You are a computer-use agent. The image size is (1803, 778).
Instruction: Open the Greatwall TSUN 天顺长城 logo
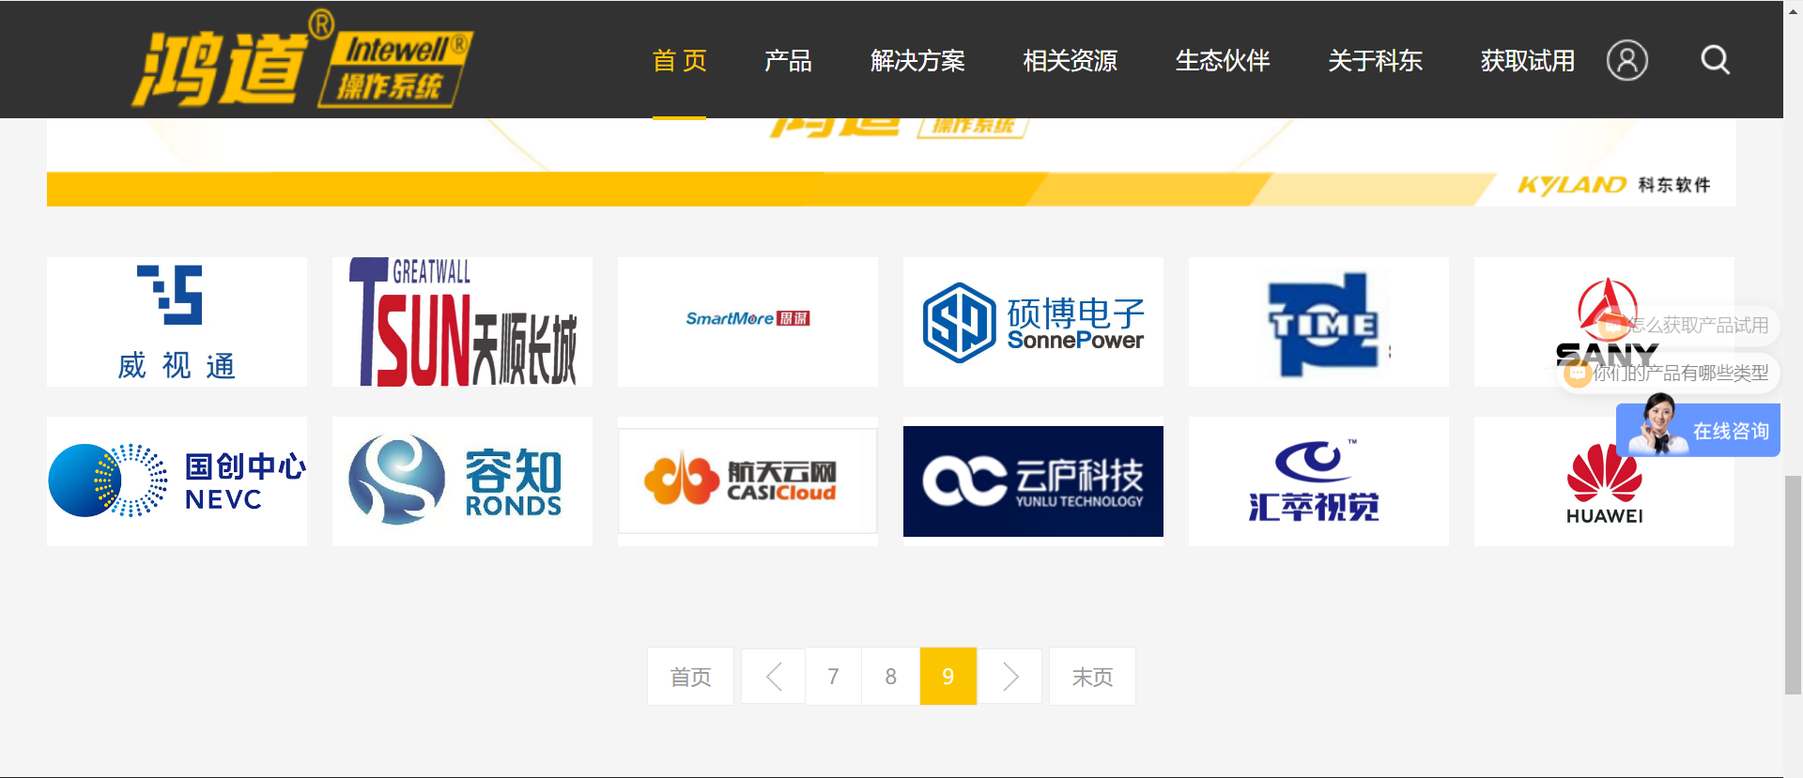462,322
